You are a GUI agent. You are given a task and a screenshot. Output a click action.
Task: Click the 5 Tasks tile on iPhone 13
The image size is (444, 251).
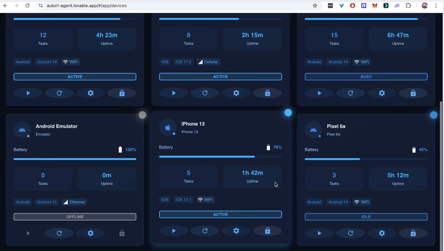pyautogui.click(x=188, y=176)
